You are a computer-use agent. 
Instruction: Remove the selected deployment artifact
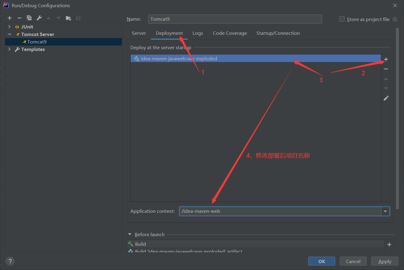386,69
